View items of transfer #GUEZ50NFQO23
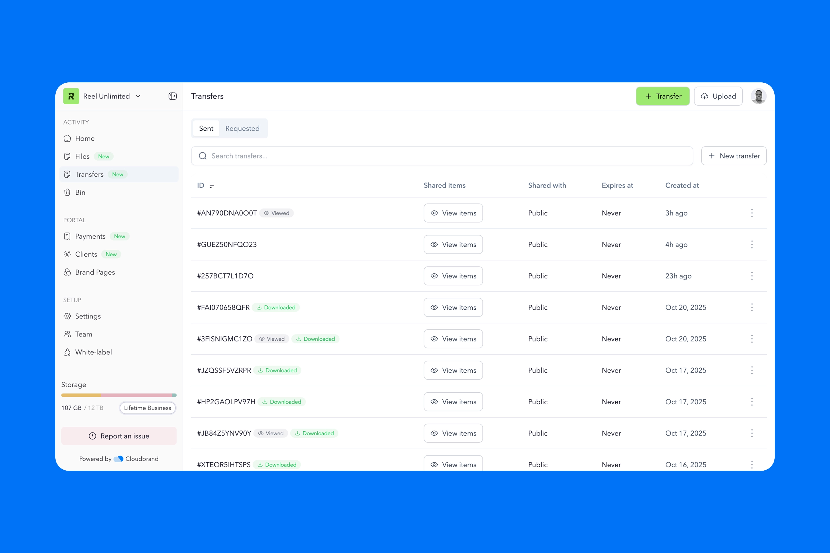Image resolution: width=830 pixels, height=553 pixels. click(453, 244)
